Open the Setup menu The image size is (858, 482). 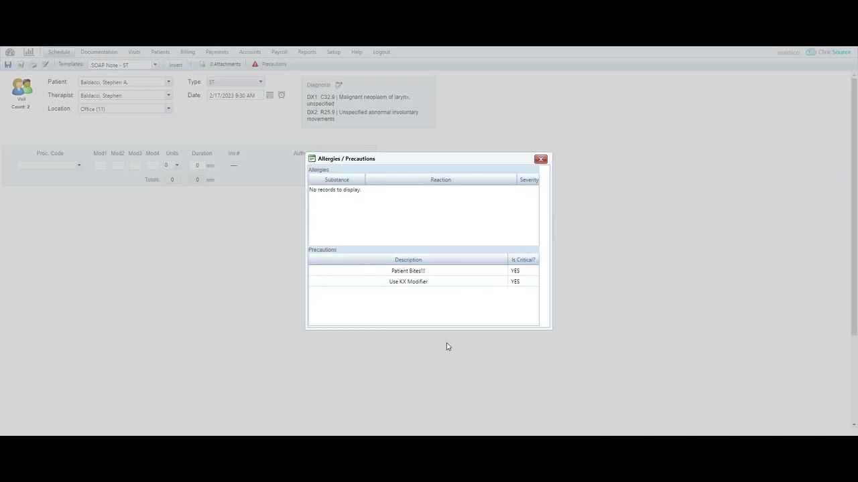coord(333,52)
